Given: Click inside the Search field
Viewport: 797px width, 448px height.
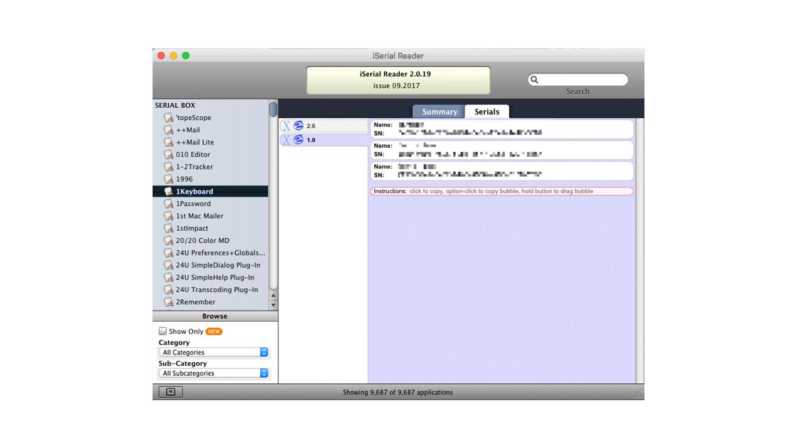Looking at the screenshot, I should (x=578, y=80).
